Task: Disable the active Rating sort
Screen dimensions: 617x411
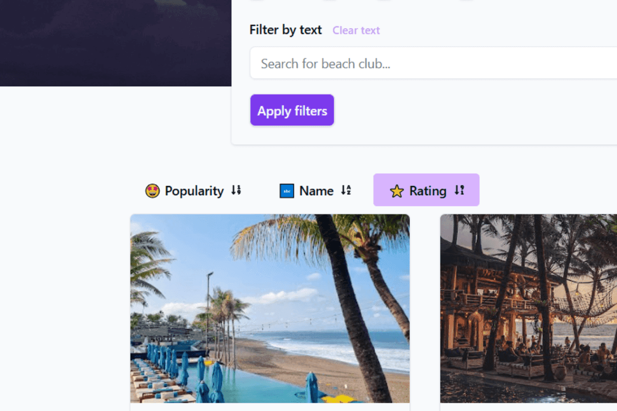Action: pos(426,190)
